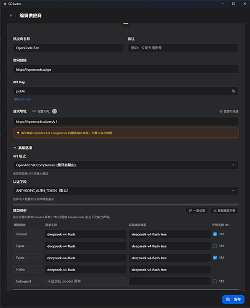Check 1M support for Opus row
The height and width of the screenshot is (308, 250).
coord(215,246)
